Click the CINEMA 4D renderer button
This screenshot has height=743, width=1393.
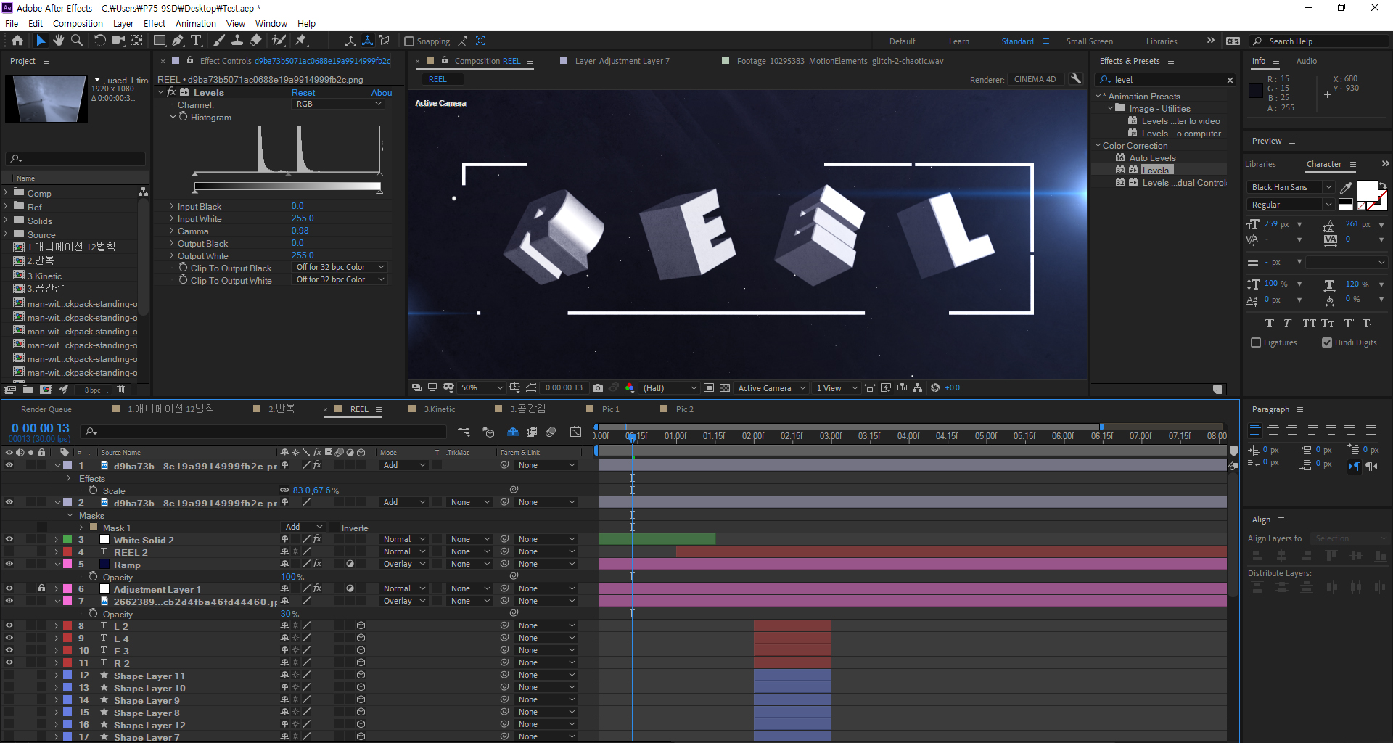1035,79
